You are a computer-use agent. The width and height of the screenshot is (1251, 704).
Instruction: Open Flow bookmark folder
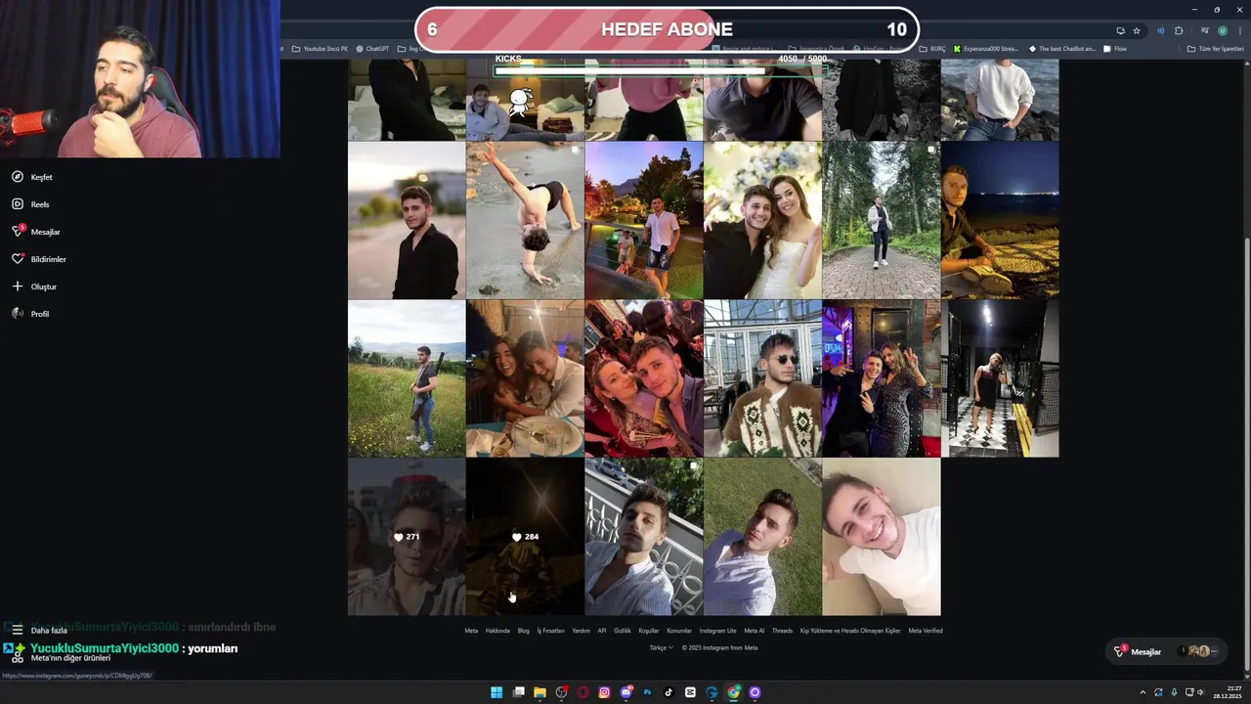click(1115, 48)
